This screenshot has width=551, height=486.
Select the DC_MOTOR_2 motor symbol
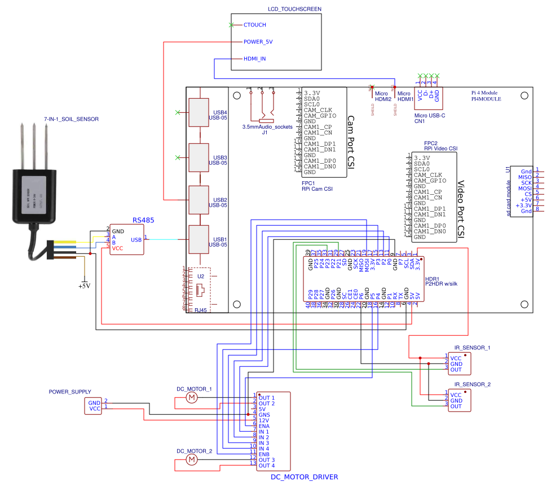[x=192, y=459]
